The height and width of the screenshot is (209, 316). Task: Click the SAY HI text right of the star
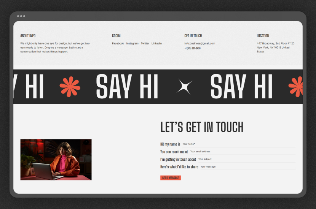tap(241, 87)
